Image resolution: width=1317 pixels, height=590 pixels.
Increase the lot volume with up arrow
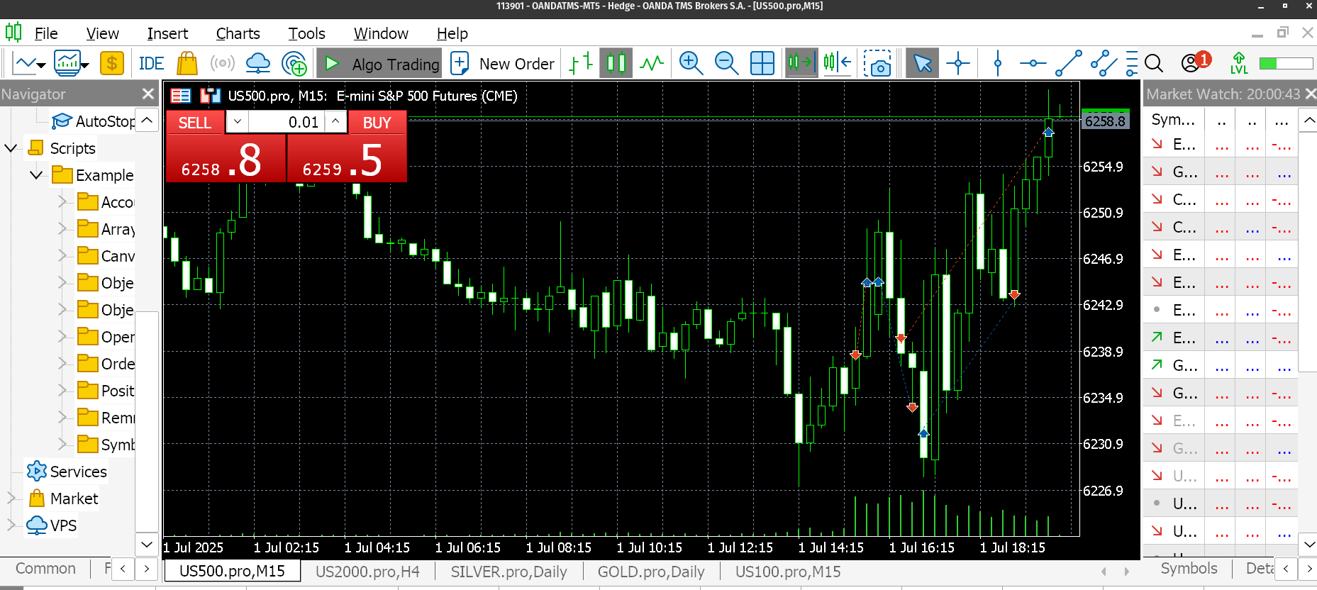click(x=335, y=122)
